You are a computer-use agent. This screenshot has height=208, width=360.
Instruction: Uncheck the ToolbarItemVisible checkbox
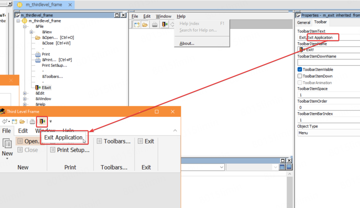[300, 69]
